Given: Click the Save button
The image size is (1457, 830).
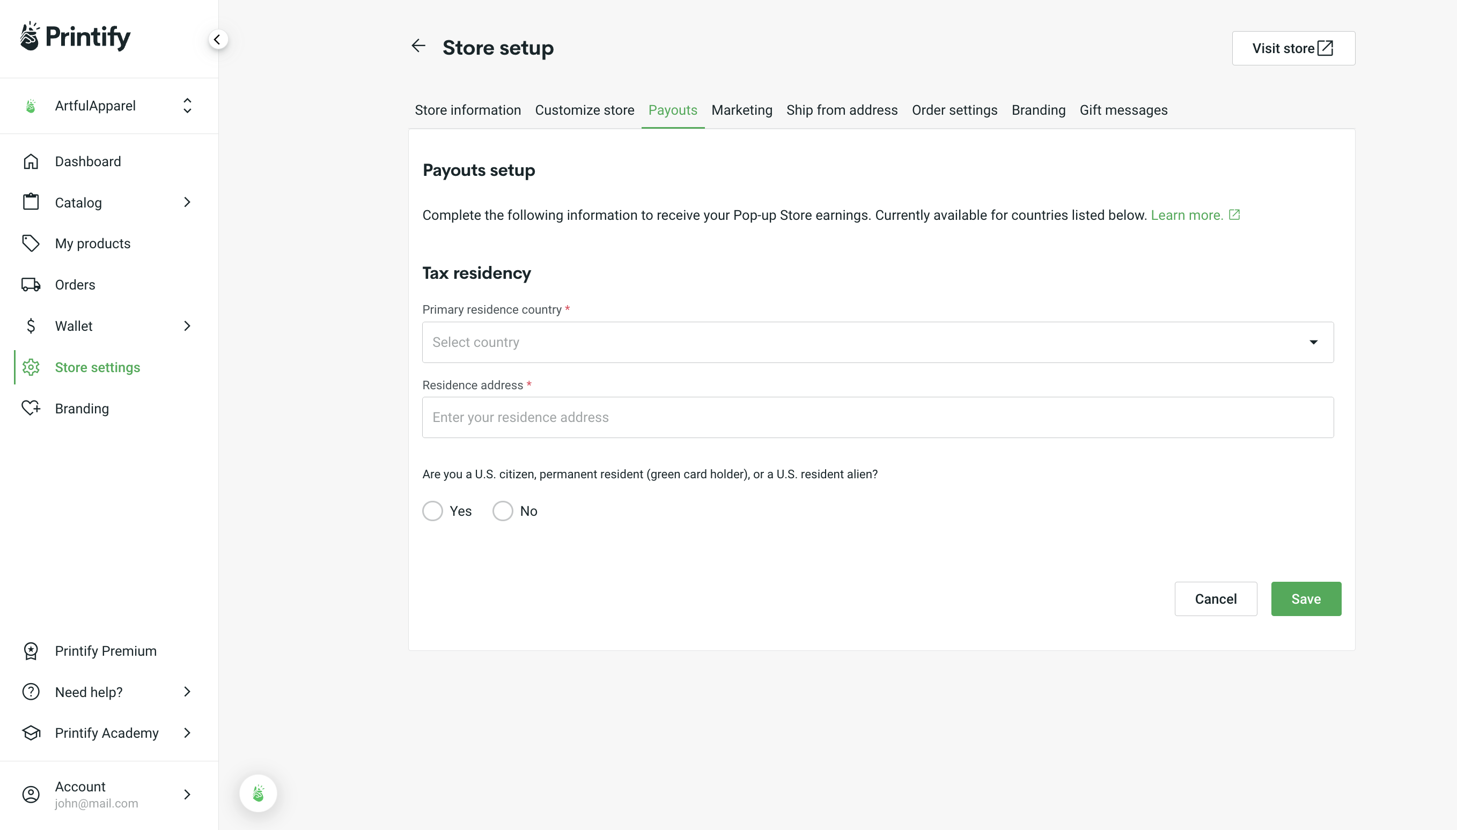Looking at the screenshot, I should 1305,598.
